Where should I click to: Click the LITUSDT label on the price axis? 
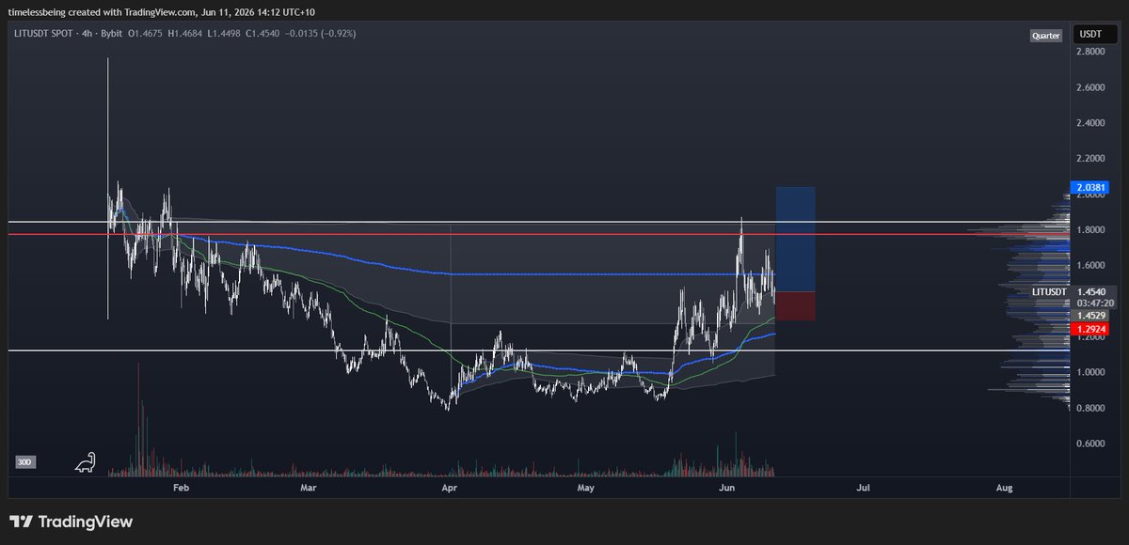(1048, 292)
